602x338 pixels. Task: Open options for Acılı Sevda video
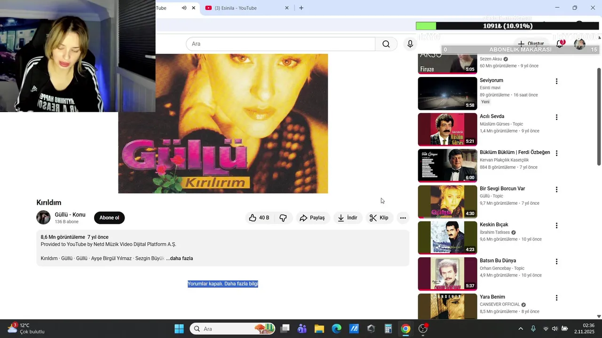(556, 117)
